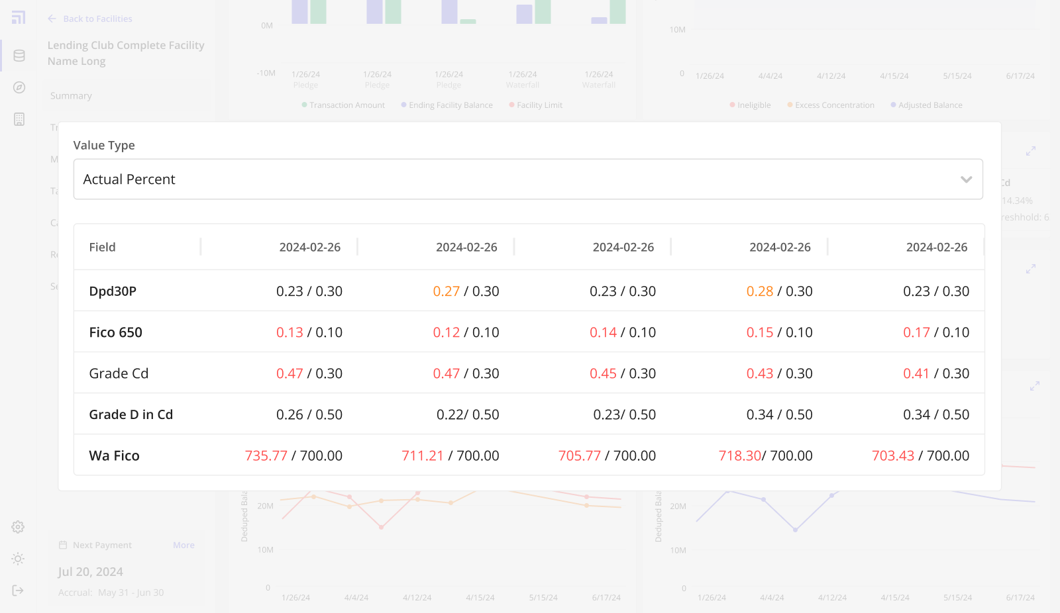Click the Facility Limit legend color dot

[511, 105]
